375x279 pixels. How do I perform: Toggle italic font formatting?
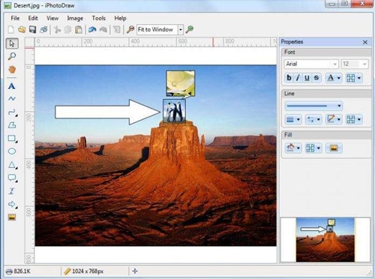[x=298, y=78]
